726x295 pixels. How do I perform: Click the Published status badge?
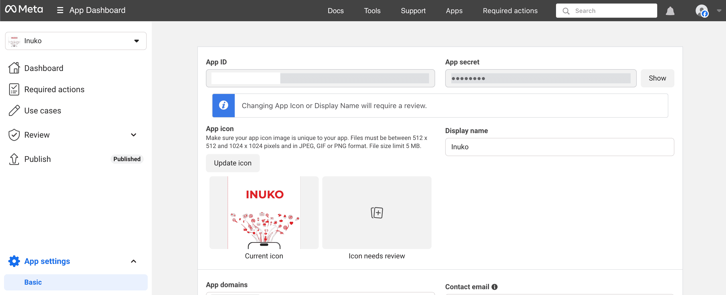coord(127,159)
